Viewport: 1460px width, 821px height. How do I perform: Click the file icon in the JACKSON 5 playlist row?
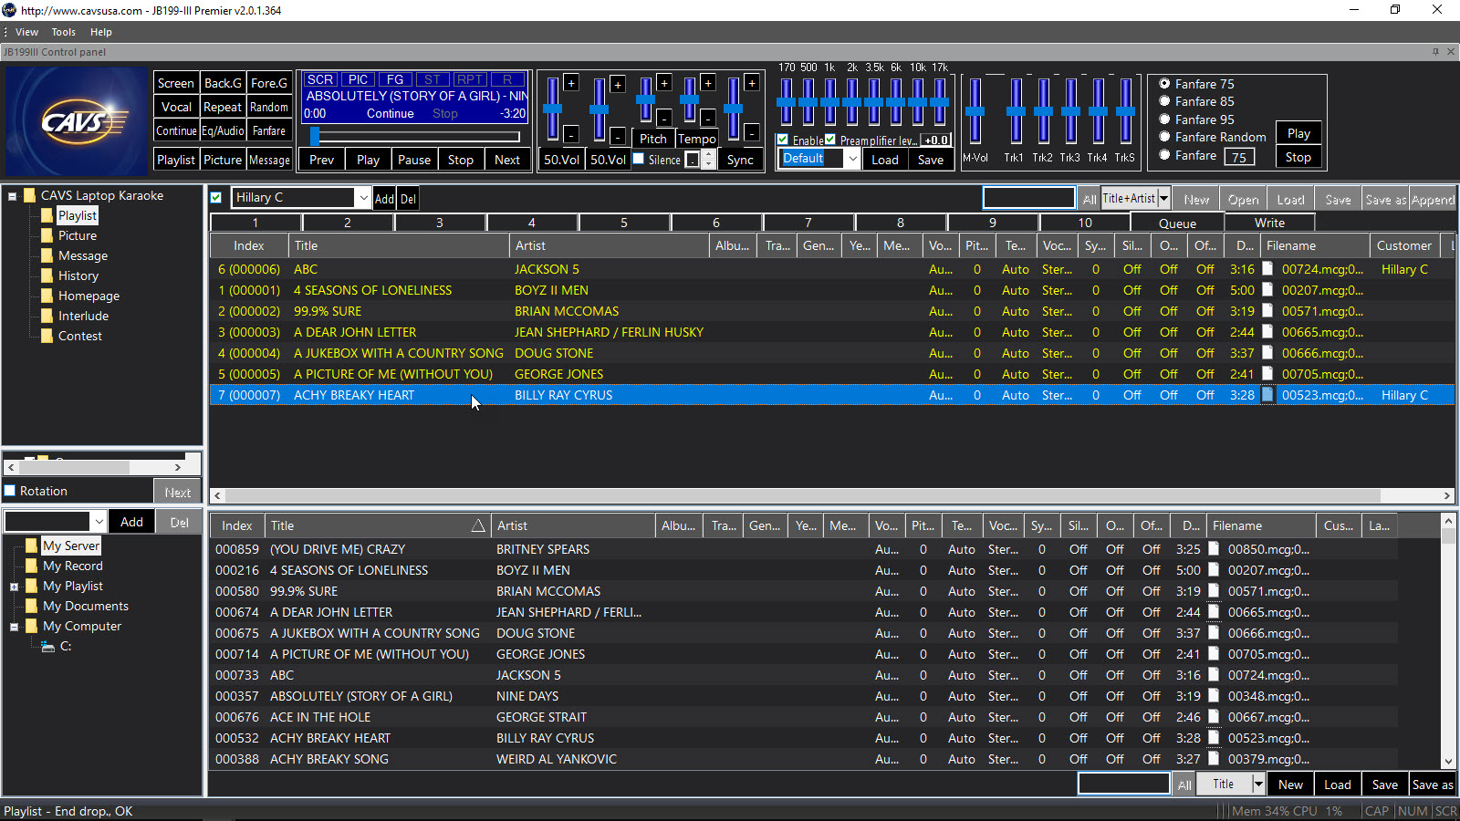coord(1267,269)
